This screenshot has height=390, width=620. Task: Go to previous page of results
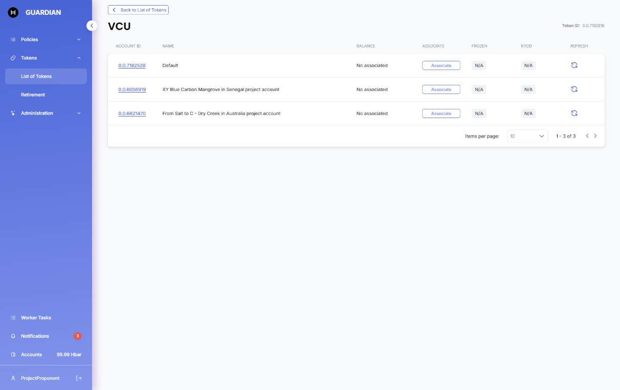point(587,136)
